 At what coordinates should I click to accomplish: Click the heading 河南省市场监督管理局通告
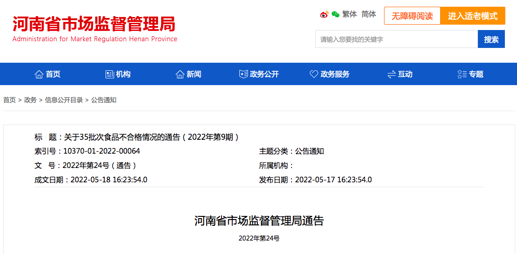[x=259, y=221]
